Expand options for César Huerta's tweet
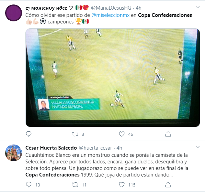The height and width of the screenshot is (192, 205). (x=197, y=147)
